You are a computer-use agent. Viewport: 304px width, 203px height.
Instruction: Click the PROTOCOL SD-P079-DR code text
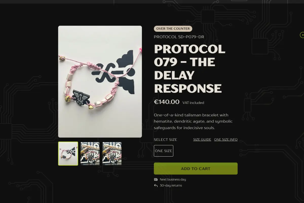(179, 37)
